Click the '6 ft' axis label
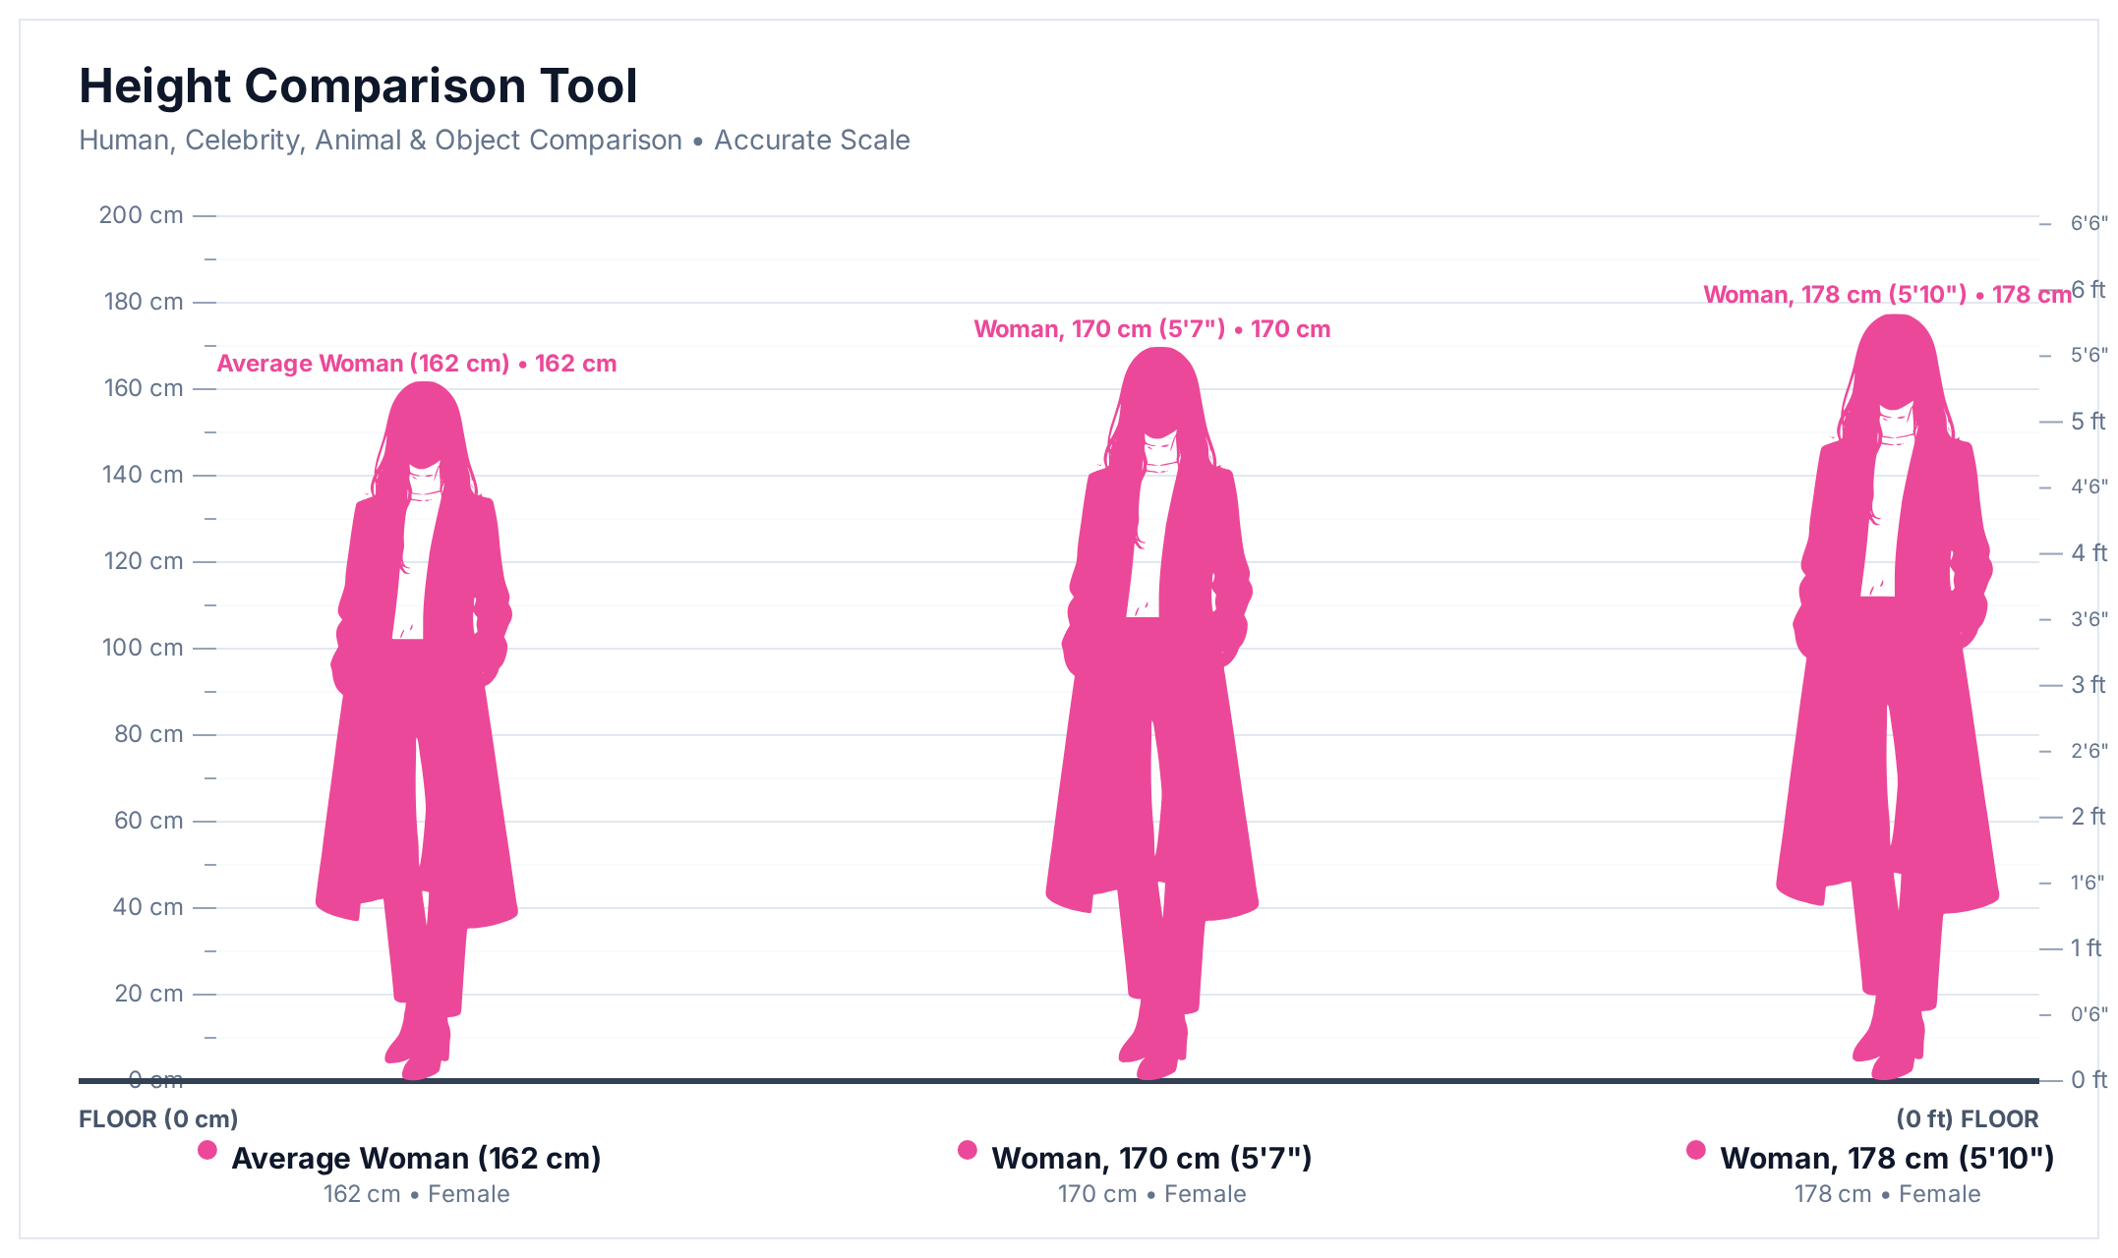 pyautogui.click(x=2089, y=290)
